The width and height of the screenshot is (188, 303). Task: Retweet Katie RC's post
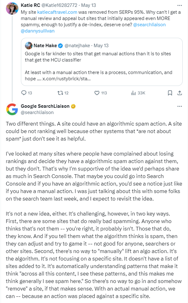pos(61,93)
